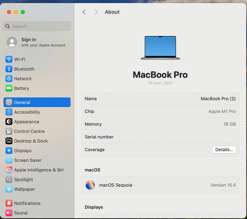
Task: Click the Version 15.4 text
Action: [223, 185]
